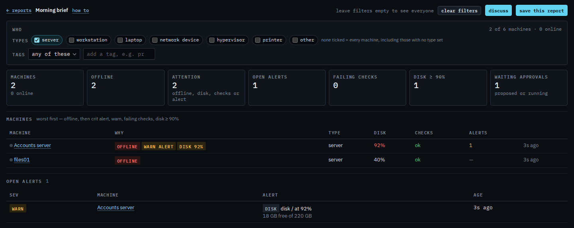Select the Attention summary card
The height and width of the screenshot is (228, 574).
(206, 88)
